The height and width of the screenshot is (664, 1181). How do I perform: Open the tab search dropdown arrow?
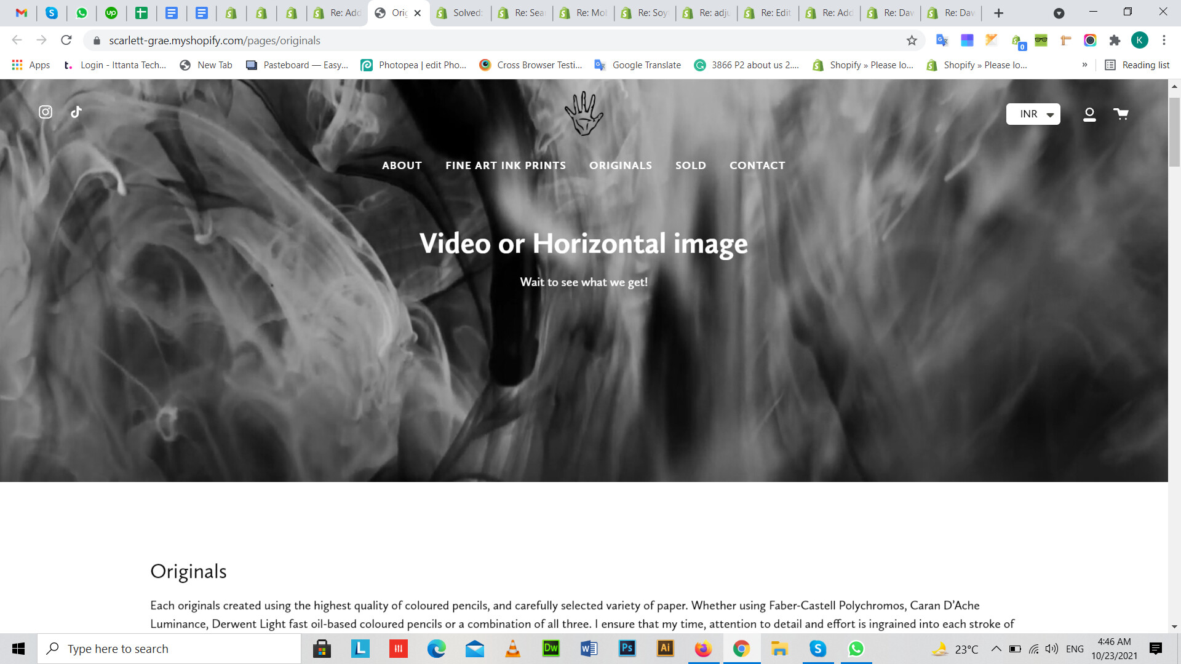click(x=1059, y=13)
